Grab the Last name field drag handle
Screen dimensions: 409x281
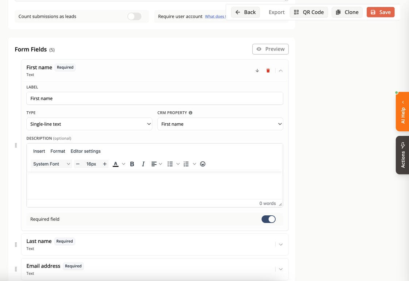[16, 245]
